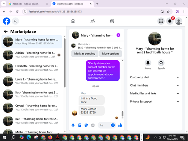Click Mary's avatar beside her messages
The image size is (188, 141).
coord(74,113)
